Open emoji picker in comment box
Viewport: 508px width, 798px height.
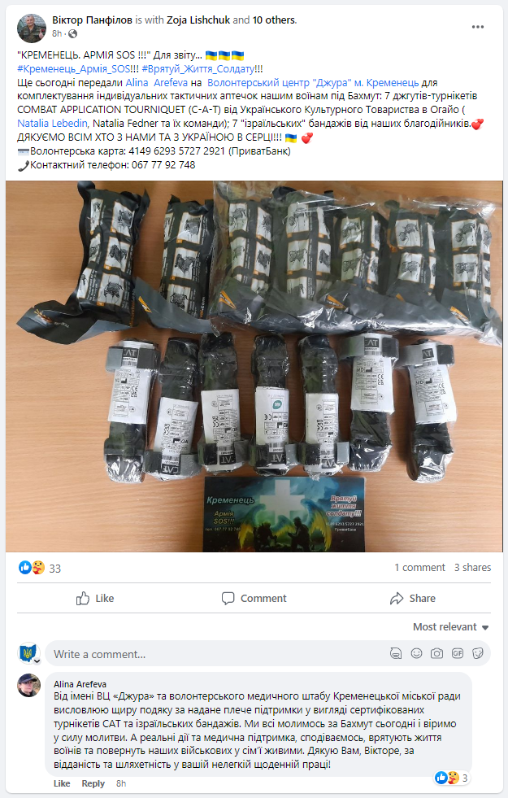[416, 653]
